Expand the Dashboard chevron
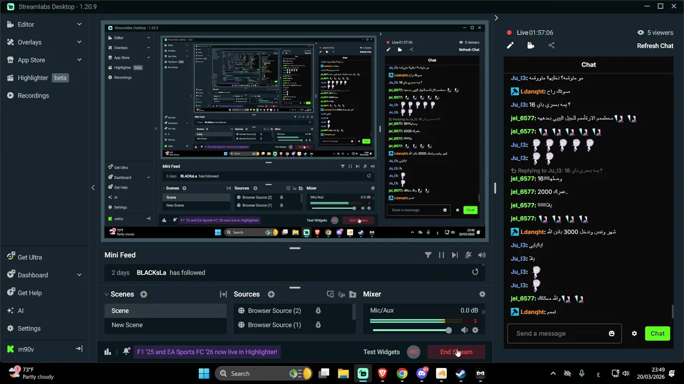 (x=79, y=275)
